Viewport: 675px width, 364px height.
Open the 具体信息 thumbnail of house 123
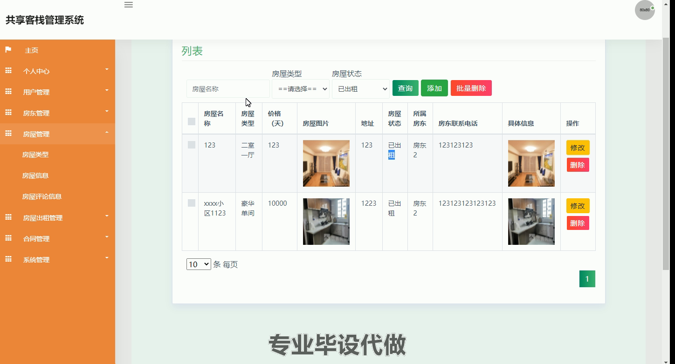pos(531,163)
